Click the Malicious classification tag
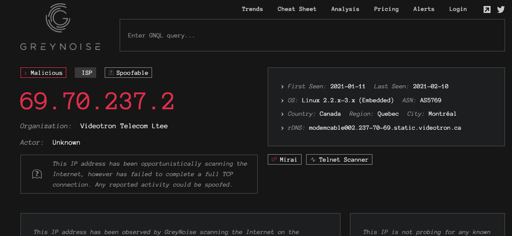Viewport: 512px width, 236px height. 43,73
